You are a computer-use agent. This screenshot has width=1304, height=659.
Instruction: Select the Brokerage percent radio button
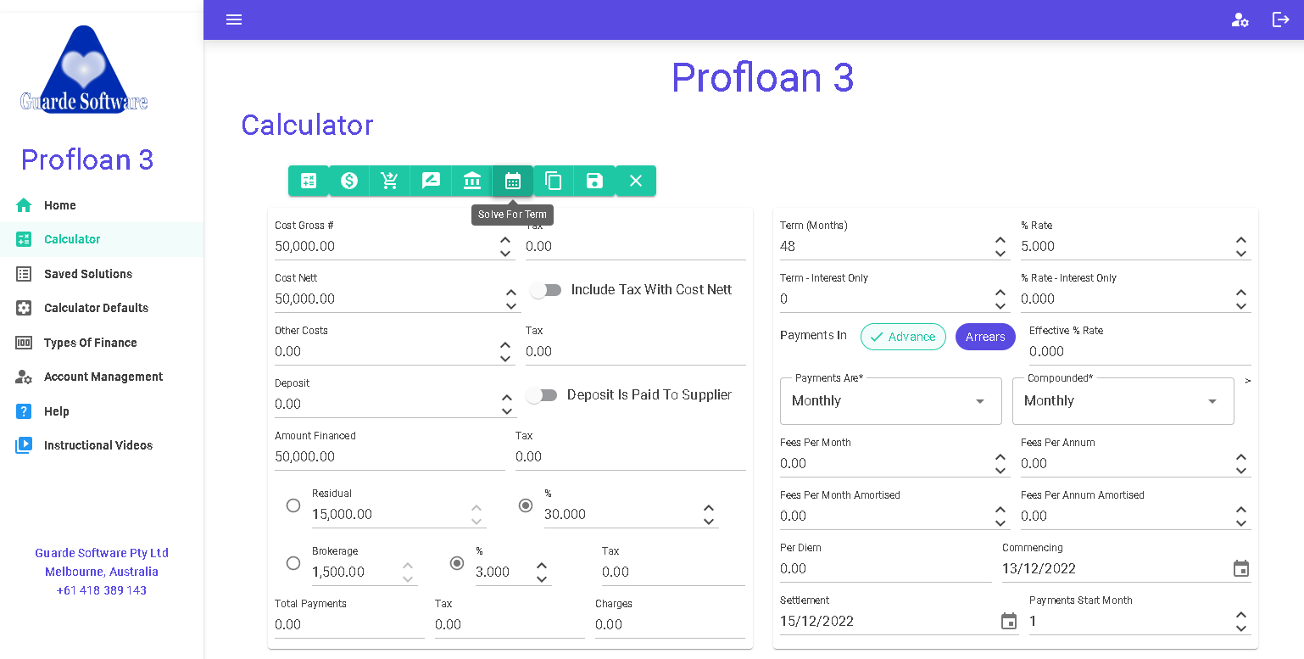(x=457, y=563)
